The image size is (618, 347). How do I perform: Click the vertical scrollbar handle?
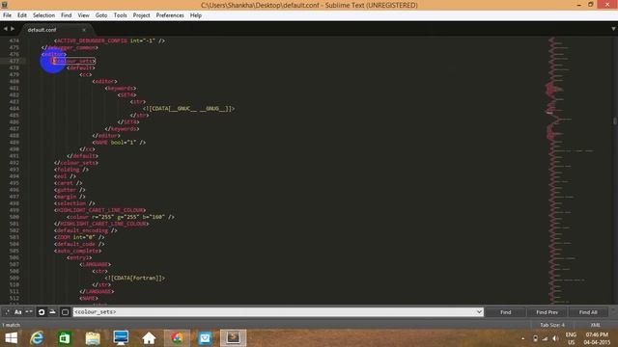pyautogui.click(x=615, y=121)
